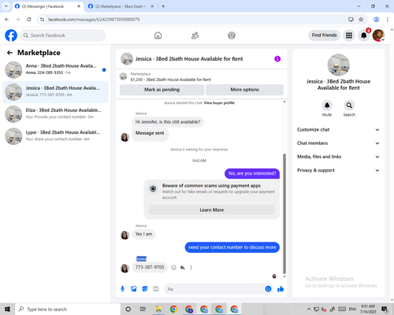View site information icon in address bar

point(42,20)
